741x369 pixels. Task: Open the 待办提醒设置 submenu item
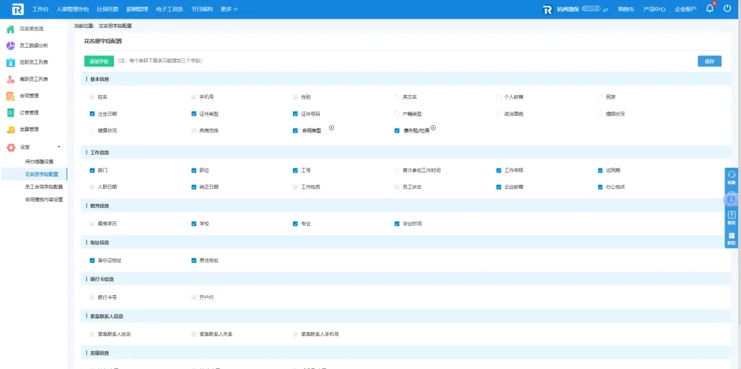39,162
